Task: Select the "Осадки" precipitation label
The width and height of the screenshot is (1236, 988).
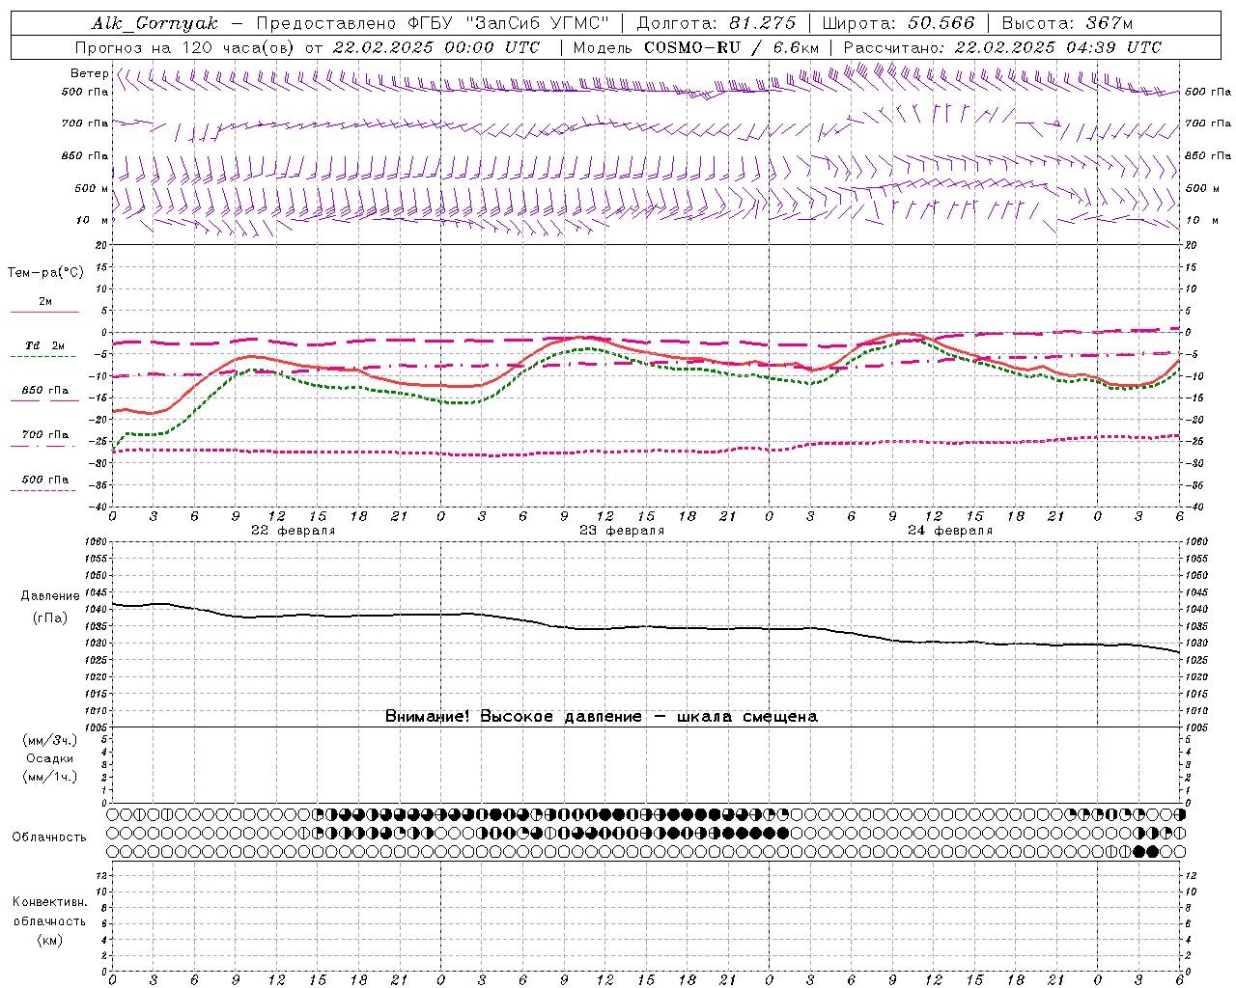Action: (49, 758)
